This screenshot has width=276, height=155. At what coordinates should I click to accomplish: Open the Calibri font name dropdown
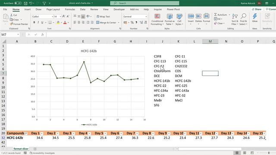coord(52,16)
